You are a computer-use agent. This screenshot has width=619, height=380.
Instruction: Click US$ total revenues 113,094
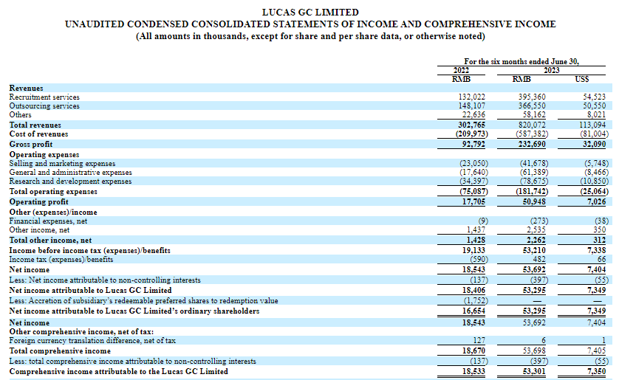[x=592, y=125]
